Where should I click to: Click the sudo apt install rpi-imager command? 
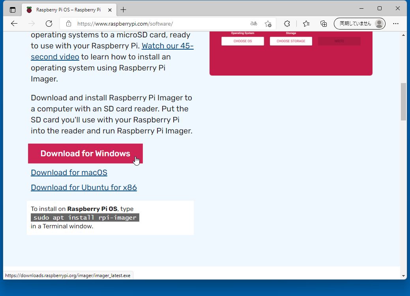(85, 218)
